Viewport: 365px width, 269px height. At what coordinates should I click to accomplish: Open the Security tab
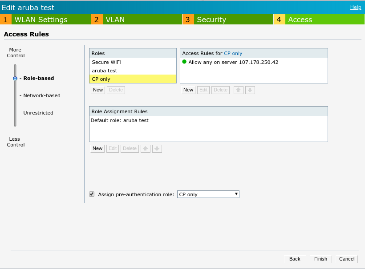(x=211, y=20)
